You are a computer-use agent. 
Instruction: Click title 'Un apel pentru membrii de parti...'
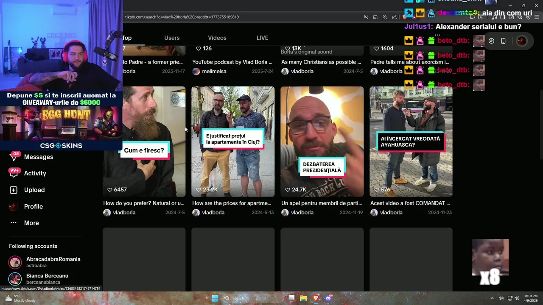click(x=322, y=203)
